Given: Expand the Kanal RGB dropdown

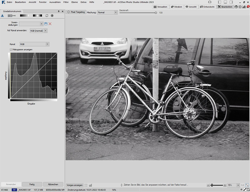Looking at the screenshot, I should pyautogui.click(x=34, y=44).
